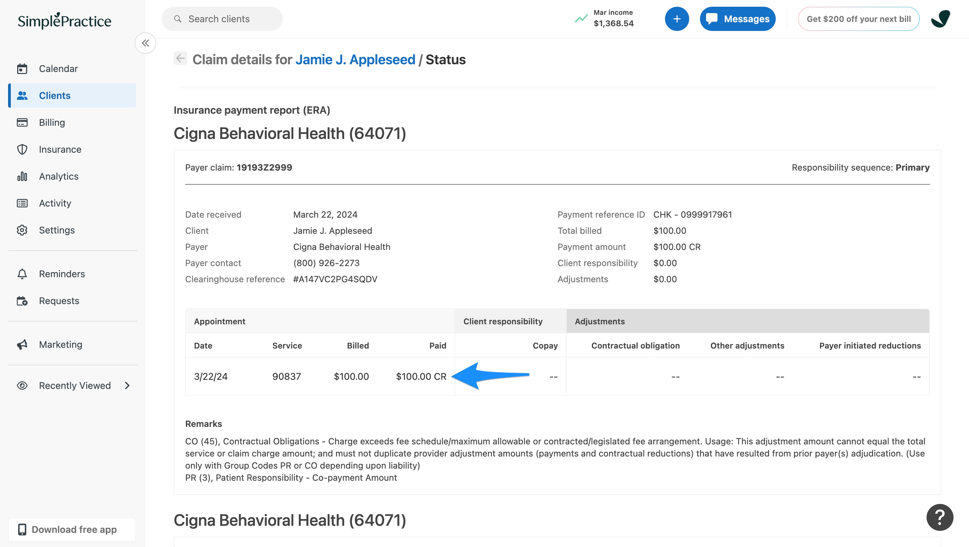The height and width of the screenshot is (547, 969).
Task: Click the search magnifier icon
Action: 177,19
